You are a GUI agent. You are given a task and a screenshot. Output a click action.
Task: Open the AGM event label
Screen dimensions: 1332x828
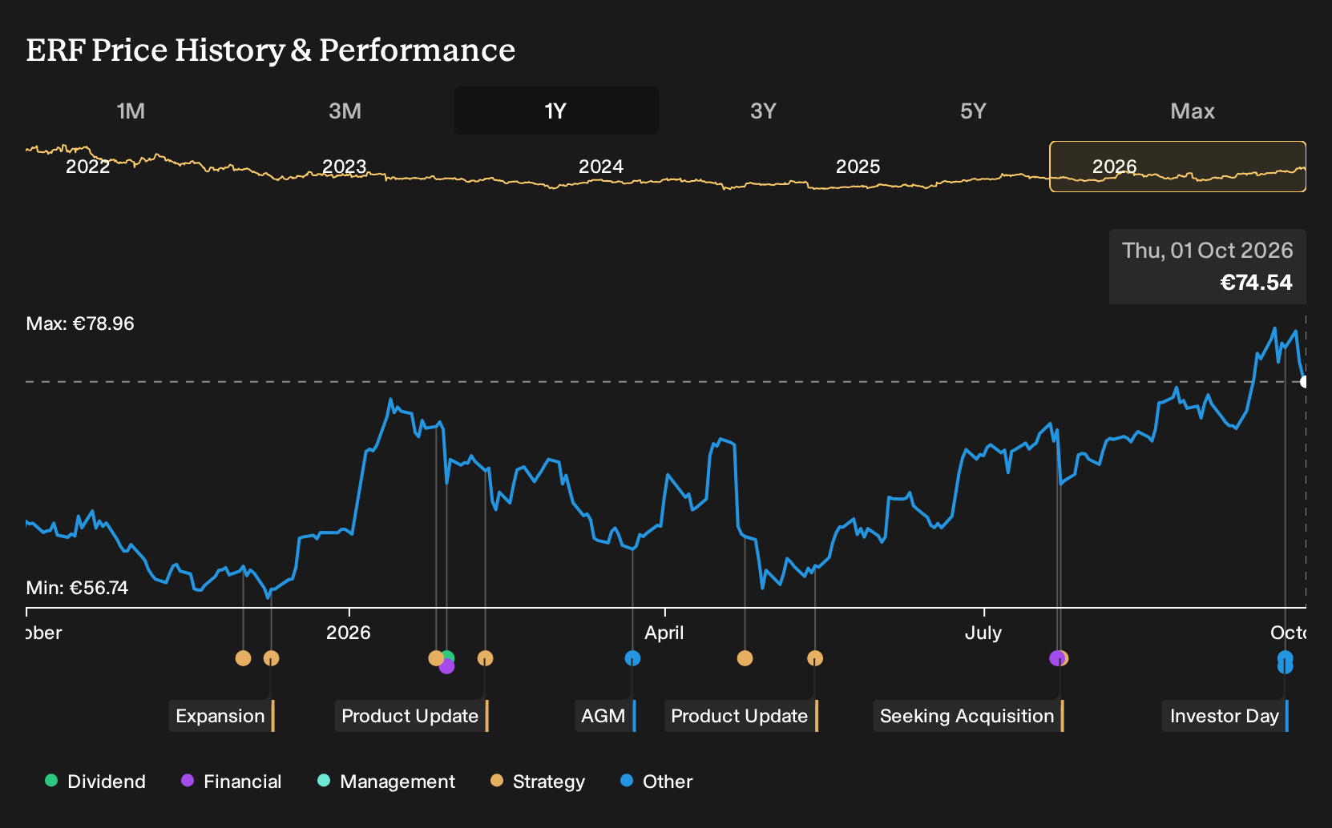(x=603, y=716)
